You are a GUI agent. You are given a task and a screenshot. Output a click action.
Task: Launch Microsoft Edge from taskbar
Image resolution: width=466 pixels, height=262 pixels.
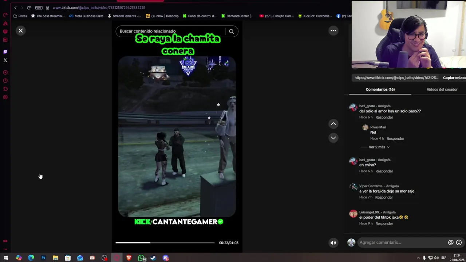pyautogui.click(x=31, y=258)
